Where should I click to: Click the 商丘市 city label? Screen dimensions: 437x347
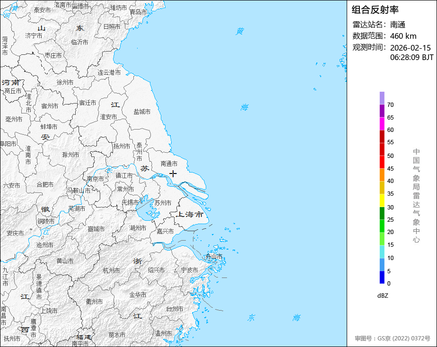[x=13, y=91]
